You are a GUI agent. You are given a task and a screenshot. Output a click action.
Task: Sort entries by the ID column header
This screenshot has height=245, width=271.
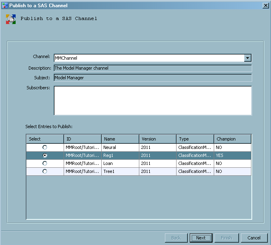82,139
